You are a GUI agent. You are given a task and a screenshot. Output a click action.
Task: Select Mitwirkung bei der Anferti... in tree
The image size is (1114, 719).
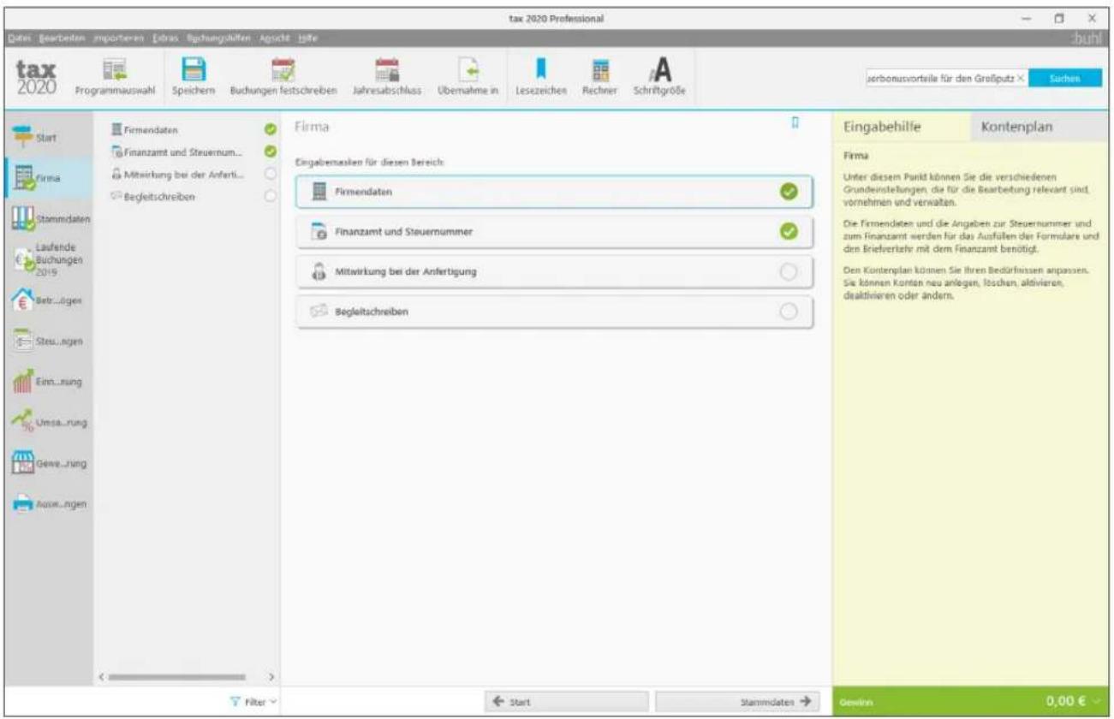click(179, 174)
